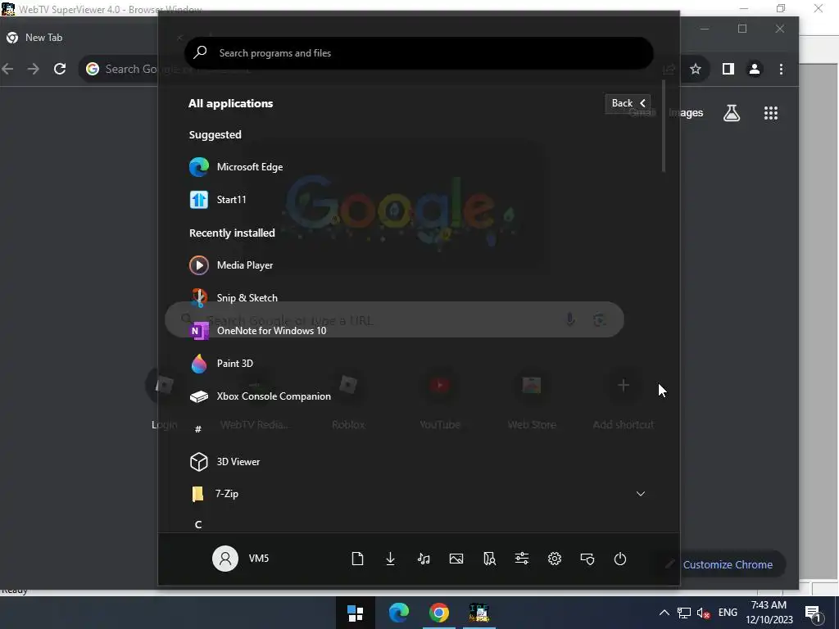Click the Back button in All applications
This screenshot has width=839, height=629.
[628, 103]
